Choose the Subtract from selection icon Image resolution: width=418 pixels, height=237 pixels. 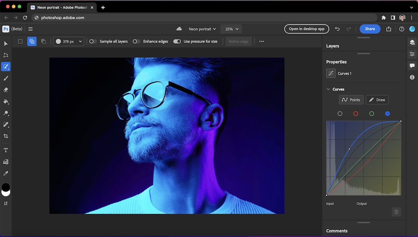click(43, 42)
